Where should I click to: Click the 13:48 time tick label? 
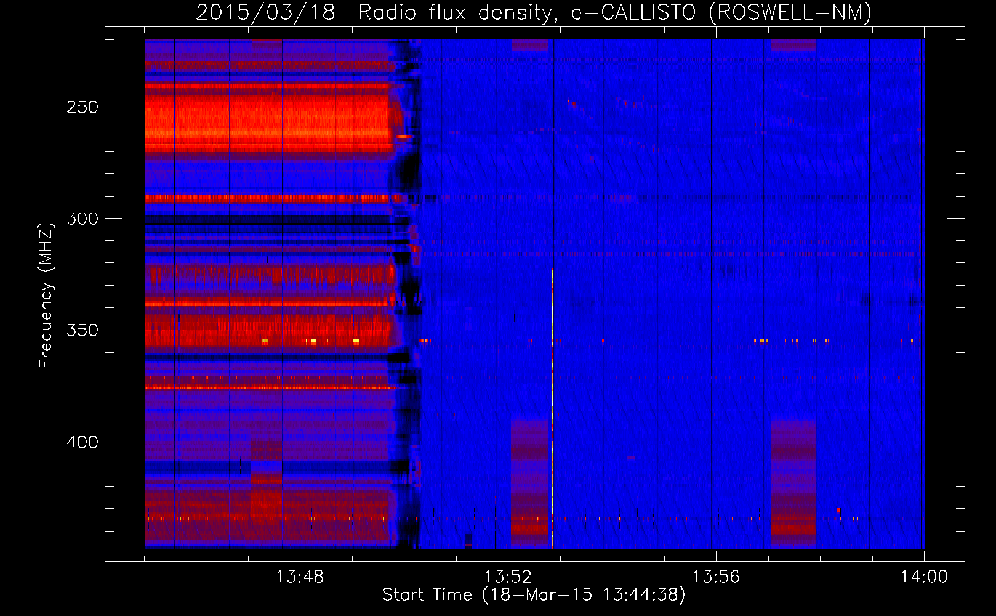[300, 577]
